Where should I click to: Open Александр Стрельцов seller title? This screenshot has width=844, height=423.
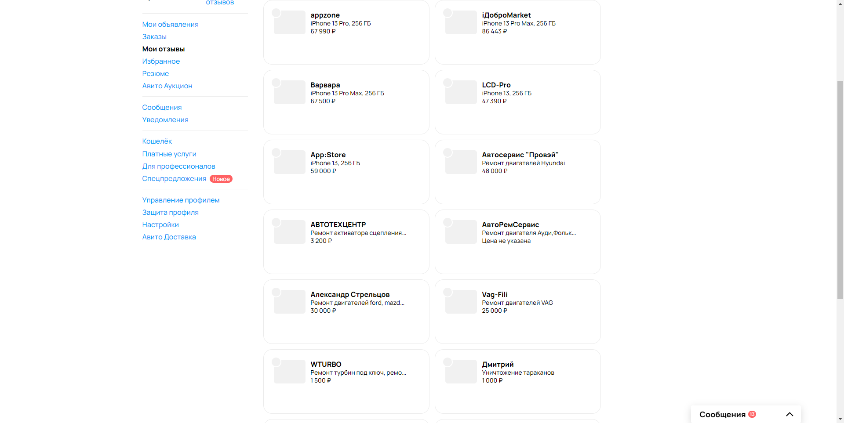pyautogui.click(x=350, y=294)
